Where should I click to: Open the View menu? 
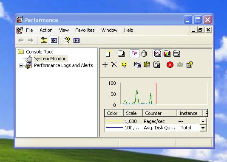pyautogui.click(x=64, y=30)
